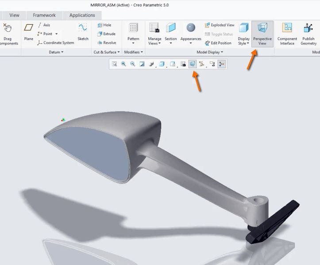Zoom out using graphics toolbar magnifier

pos(132,64)
